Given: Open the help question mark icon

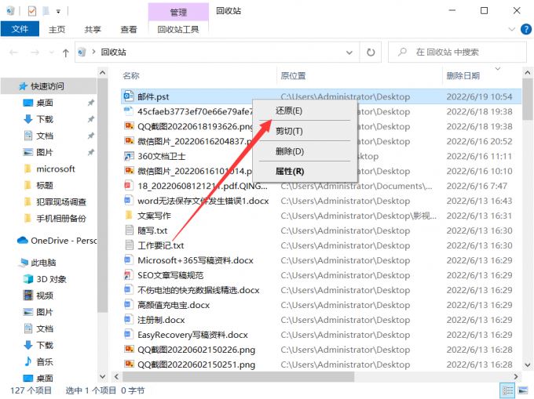Looking at the screenshot, I should 526,30.
